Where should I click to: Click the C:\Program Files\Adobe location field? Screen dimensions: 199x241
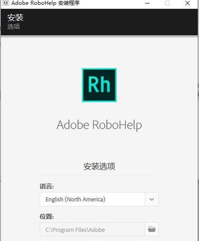[x=93, y=229]
